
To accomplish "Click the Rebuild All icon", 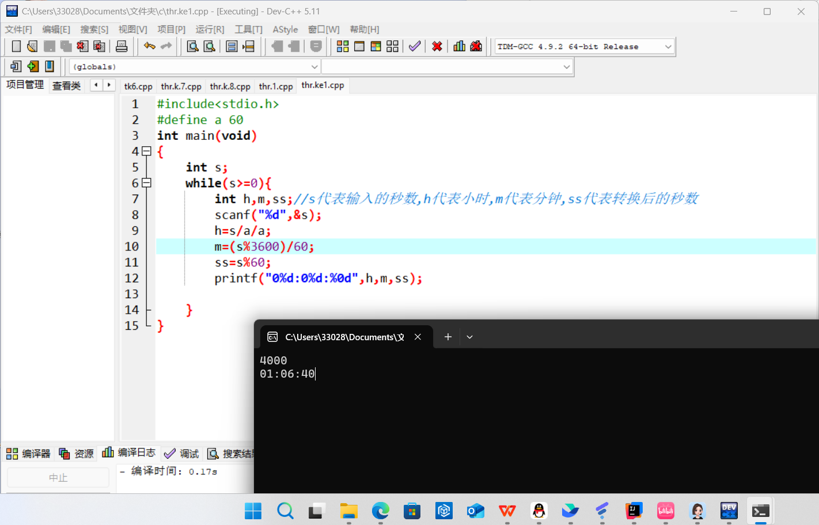I will pyautogui.click(x=393, y=47).
